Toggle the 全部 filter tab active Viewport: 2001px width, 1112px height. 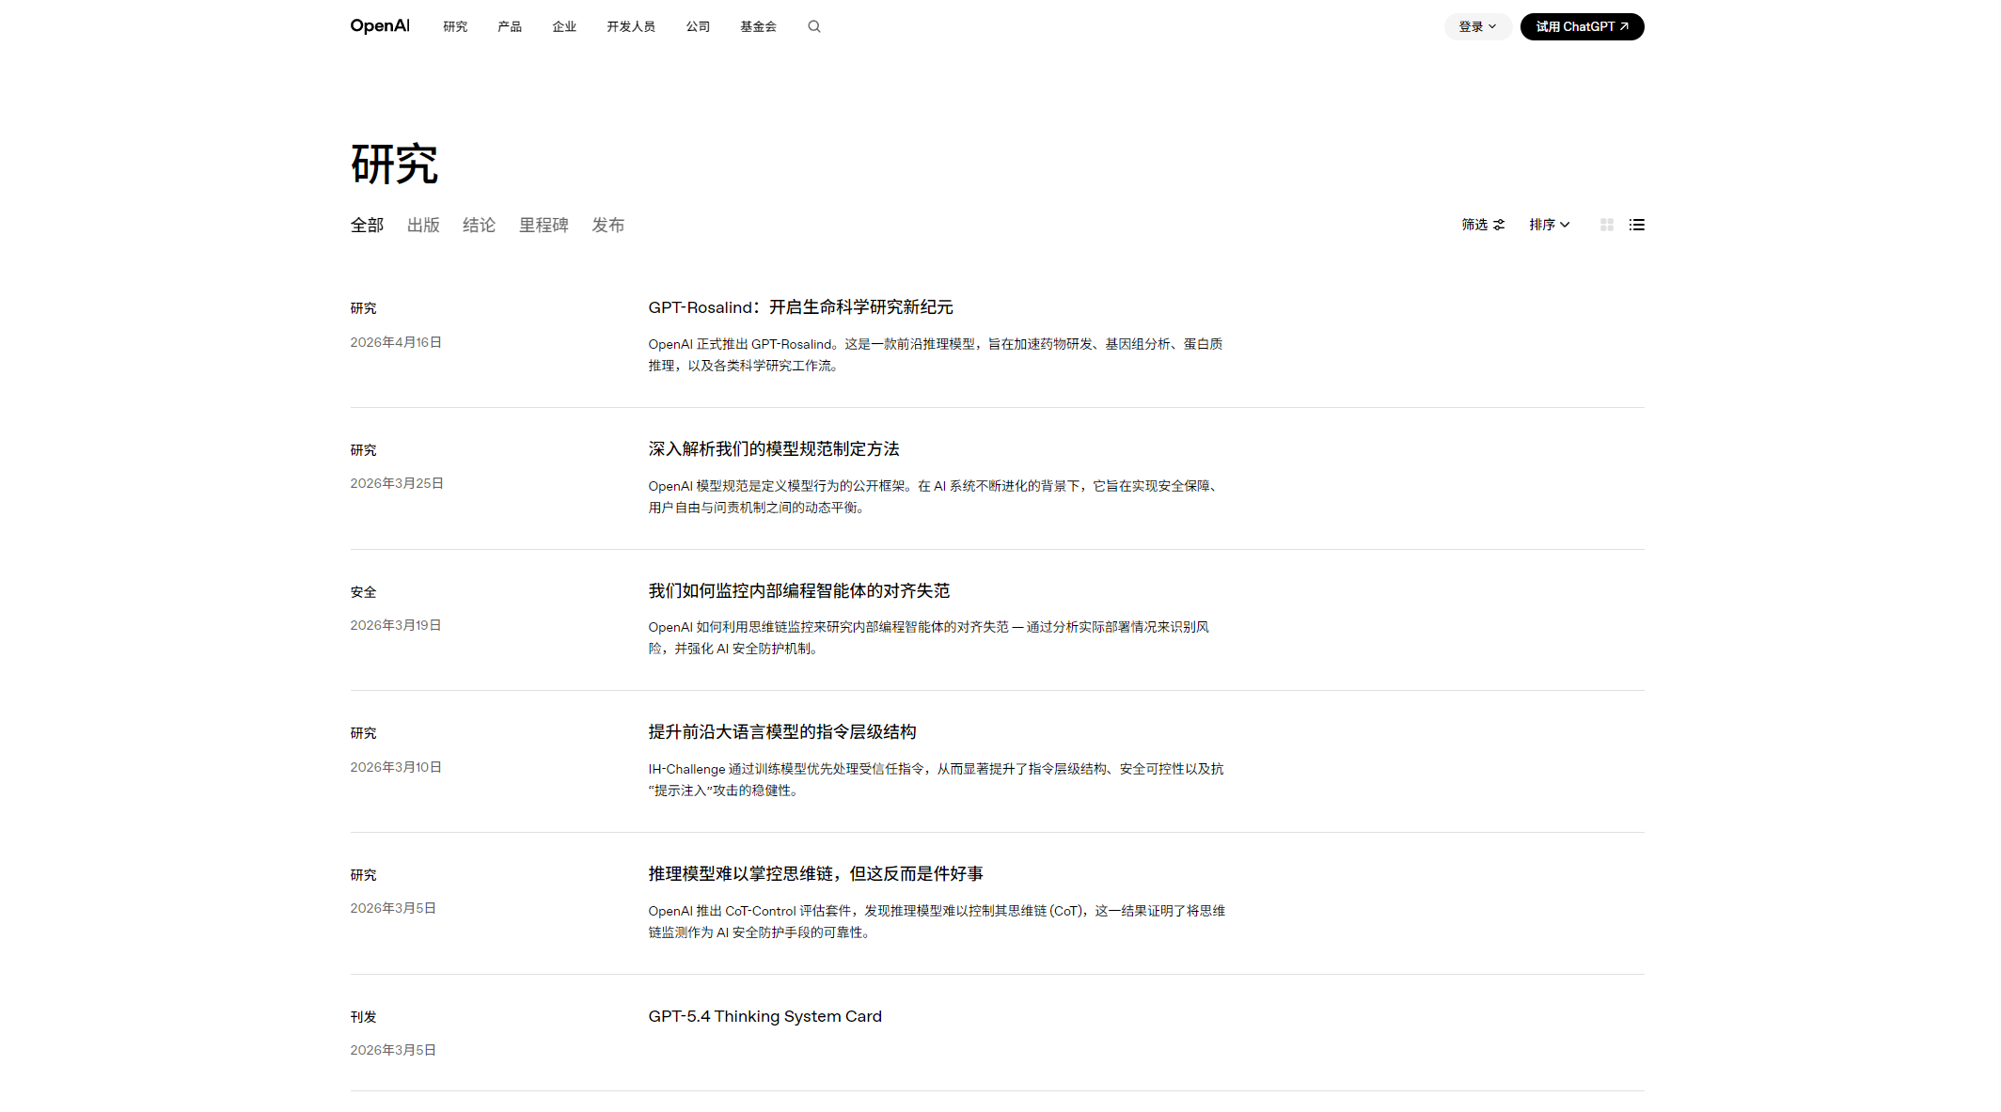(367, 225)
